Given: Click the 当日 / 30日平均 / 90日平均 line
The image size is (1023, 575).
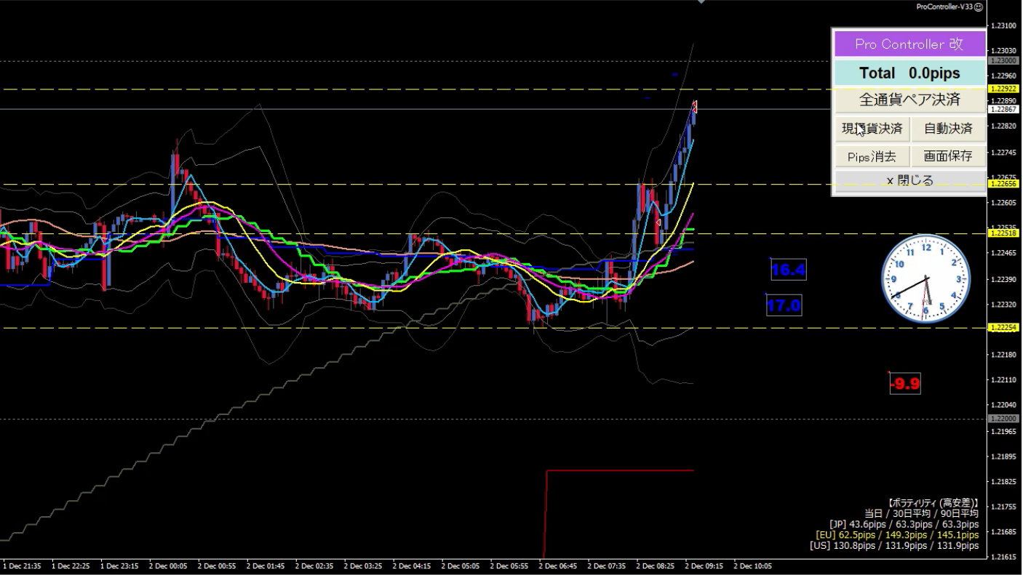Looking at the screenshot, I should coord(921,513).
